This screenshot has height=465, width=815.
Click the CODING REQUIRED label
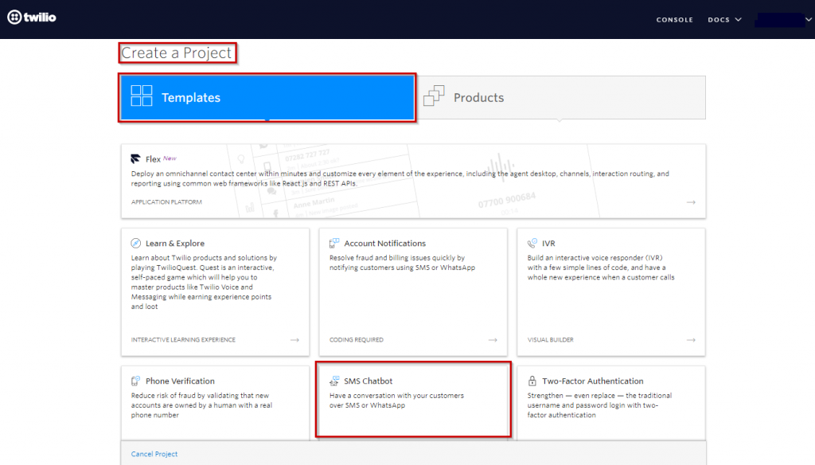click(356, 340)
